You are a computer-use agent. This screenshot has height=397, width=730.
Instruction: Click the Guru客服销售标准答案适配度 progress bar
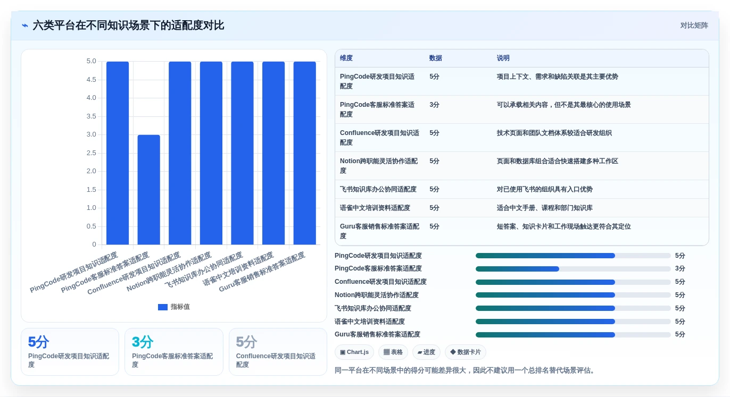click(x=573, y=335)
